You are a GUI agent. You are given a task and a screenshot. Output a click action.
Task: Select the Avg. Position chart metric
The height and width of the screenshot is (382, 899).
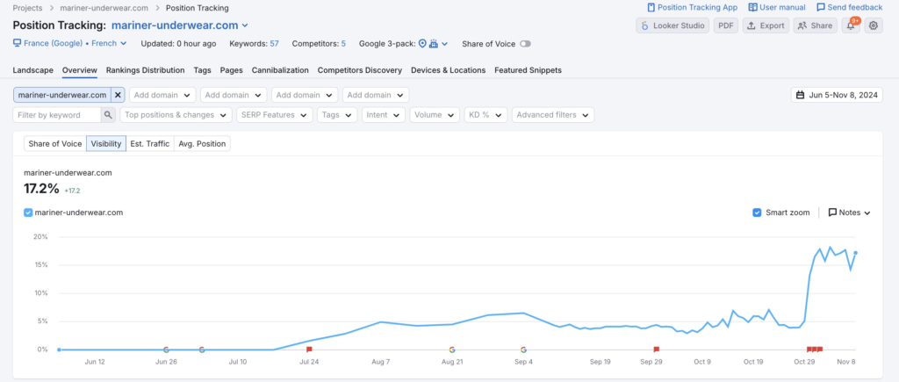[x=202, y=143]
